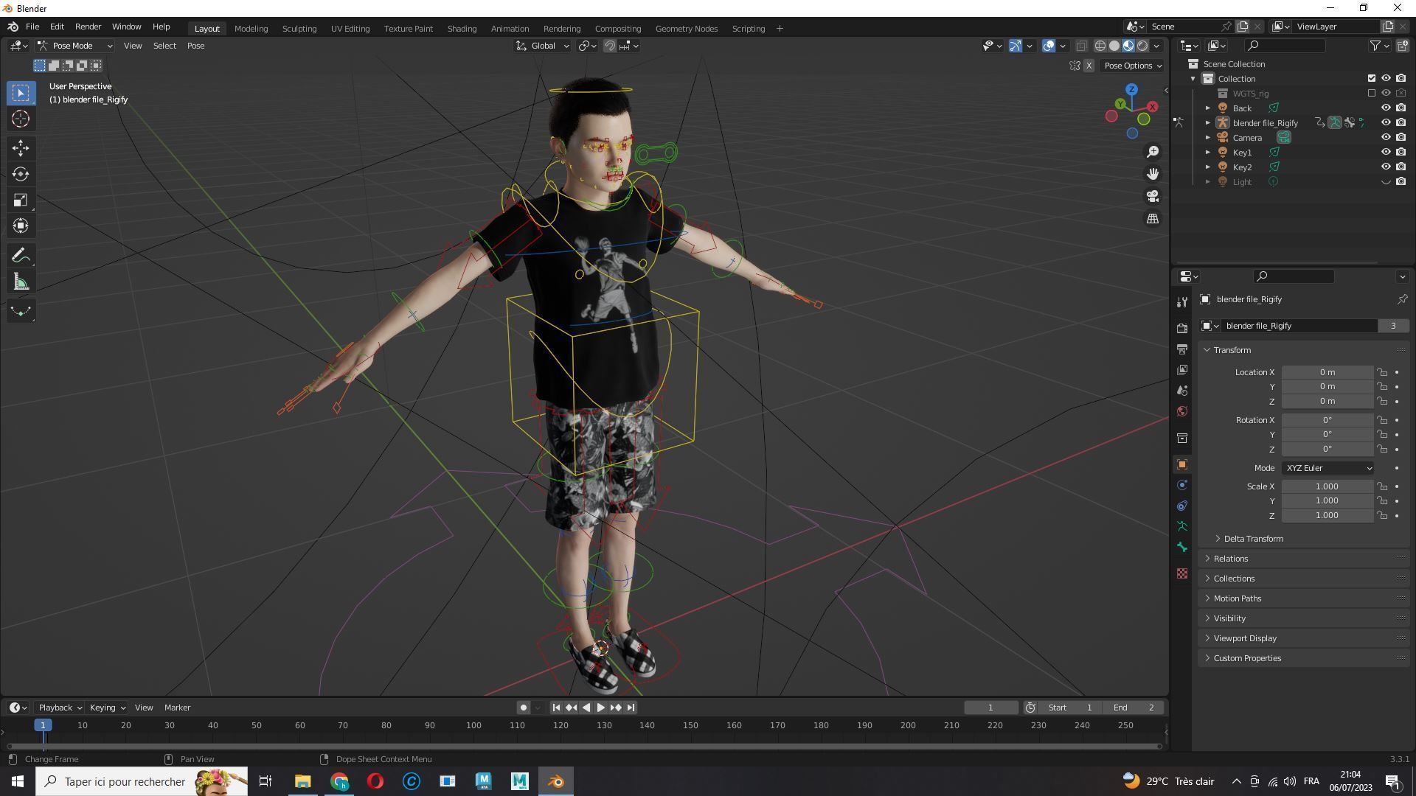Open the Physics properties tab
This screenshot has width=1416, height=796.
1182,485
